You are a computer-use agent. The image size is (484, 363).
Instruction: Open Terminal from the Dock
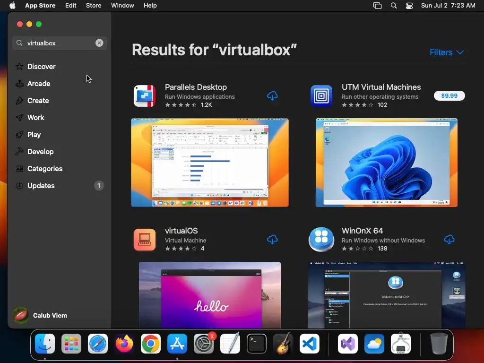pyautogui.click(x=257, y=344)
